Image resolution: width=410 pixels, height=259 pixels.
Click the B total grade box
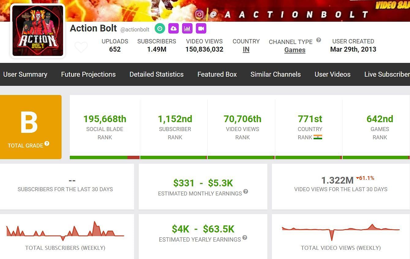point(31,127)
